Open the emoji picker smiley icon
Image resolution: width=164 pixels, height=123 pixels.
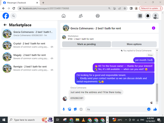click(149, 109)
